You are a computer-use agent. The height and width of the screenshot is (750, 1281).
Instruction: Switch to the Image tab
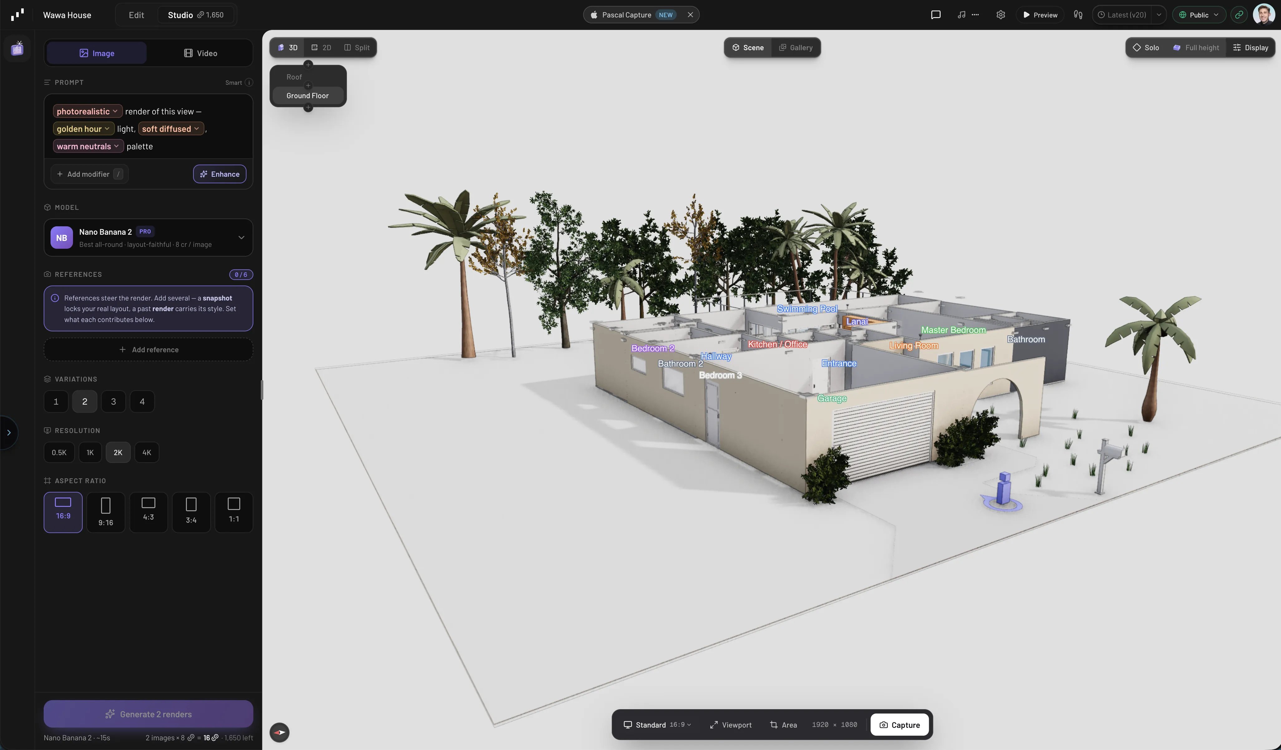pos(97,53)
